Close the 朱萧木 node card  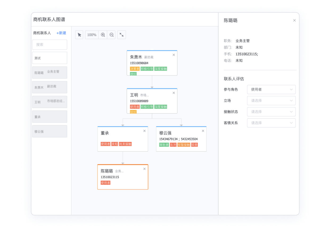(x=174, y=55)
